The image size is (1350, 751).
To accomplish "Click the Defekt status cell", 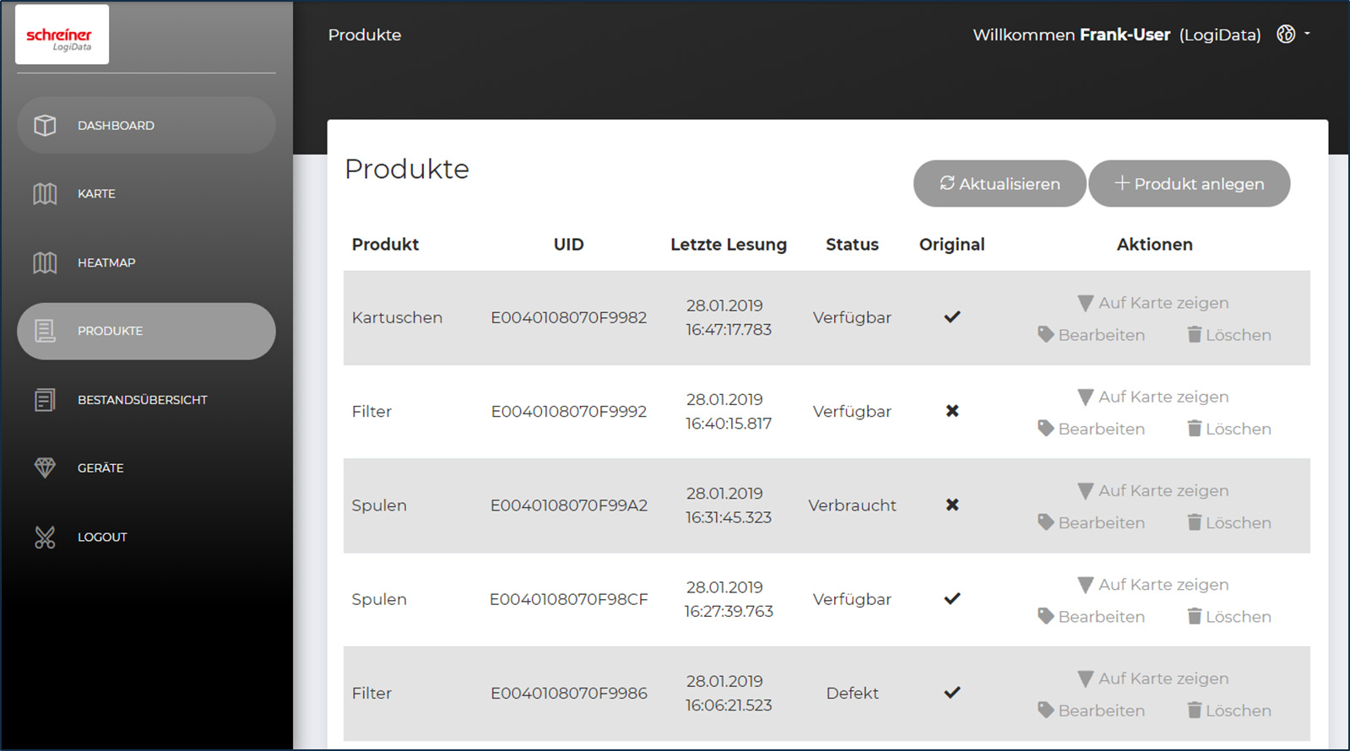I will click(852, 694).
